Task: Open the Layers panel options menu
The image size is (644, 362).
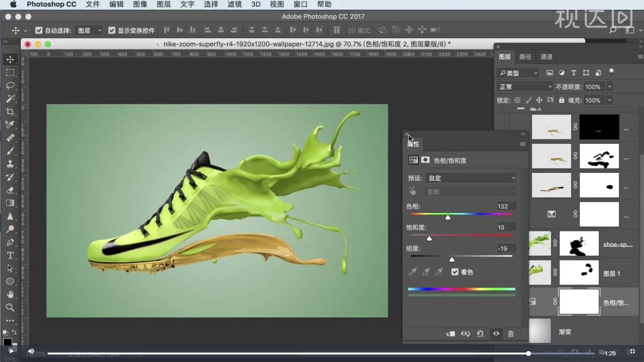Action: pyautogui.click(x=640, y=57)
